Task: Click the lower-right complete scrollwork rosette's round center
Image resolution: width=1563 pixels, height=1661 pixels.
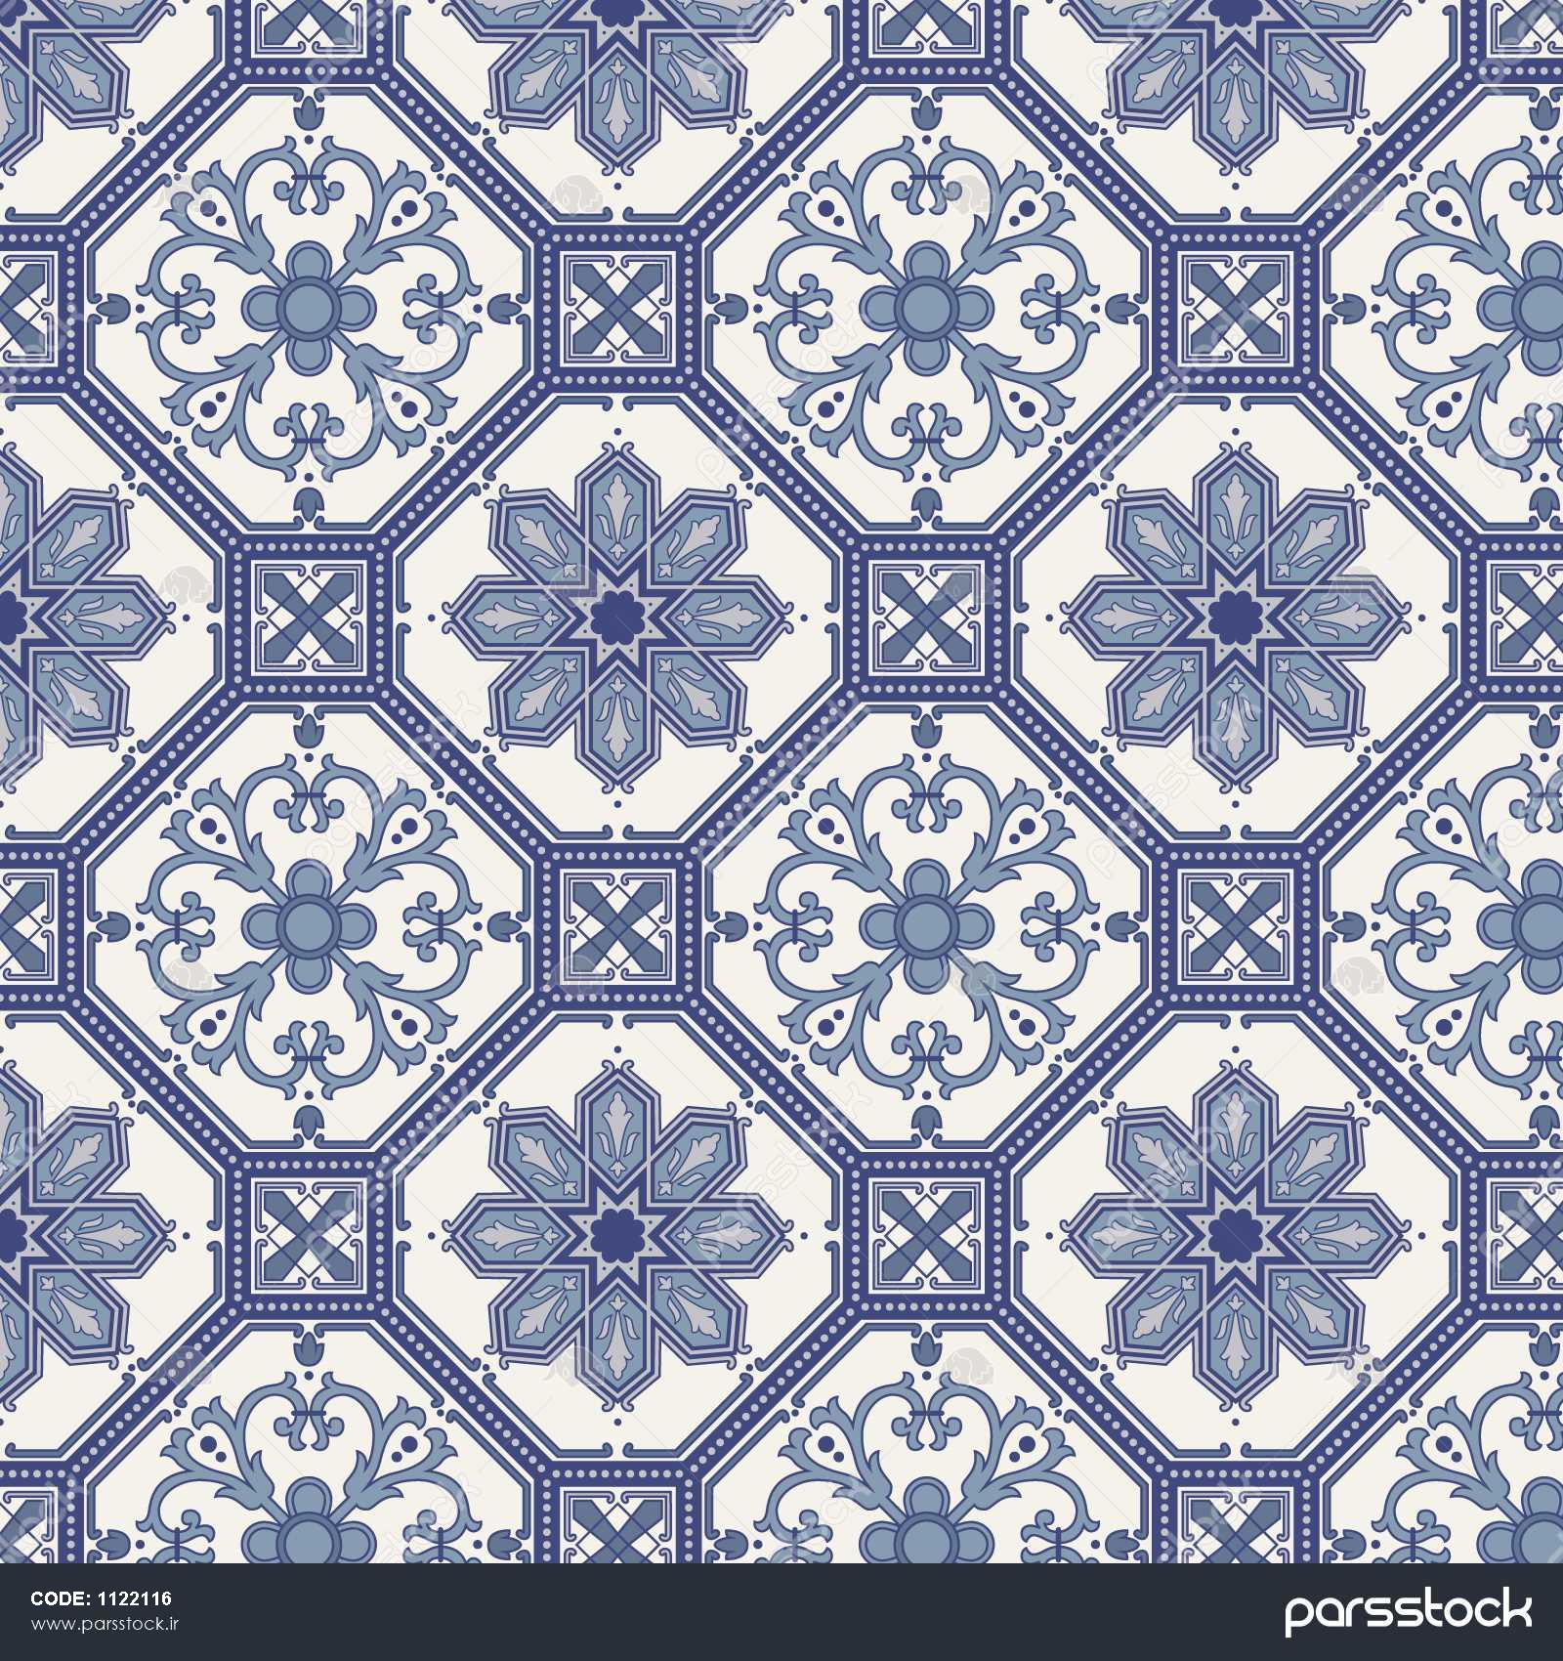Action: [921, 919]
